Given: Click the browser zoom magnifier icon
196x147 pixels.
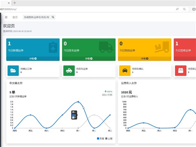Looking at the screenshot, I should coord(184,9).
